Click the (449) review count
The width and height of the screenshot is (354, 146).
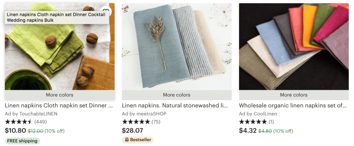click(x=41, y=122)
